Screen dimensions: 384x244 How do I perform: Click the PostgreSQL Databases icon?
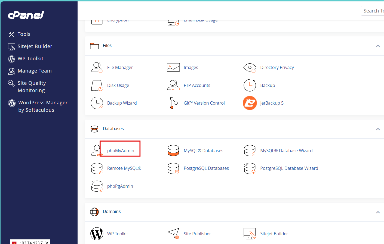173,168
